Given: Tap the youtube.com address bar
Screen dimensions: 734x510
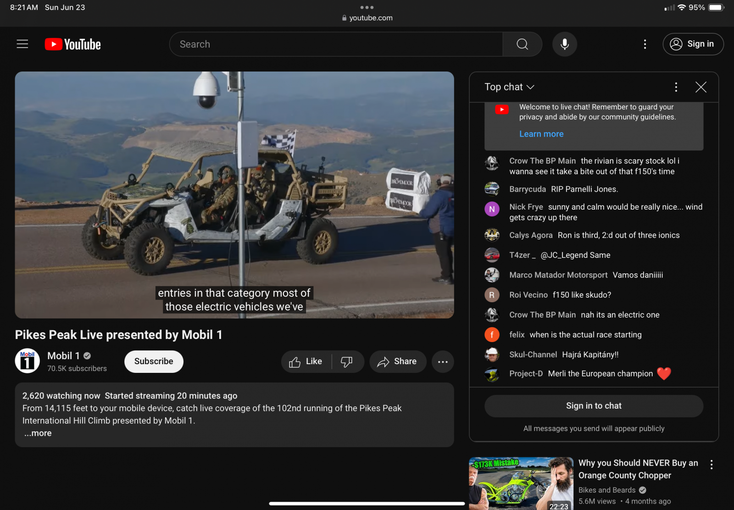Looking at the screenshot, I should [367, 18].
